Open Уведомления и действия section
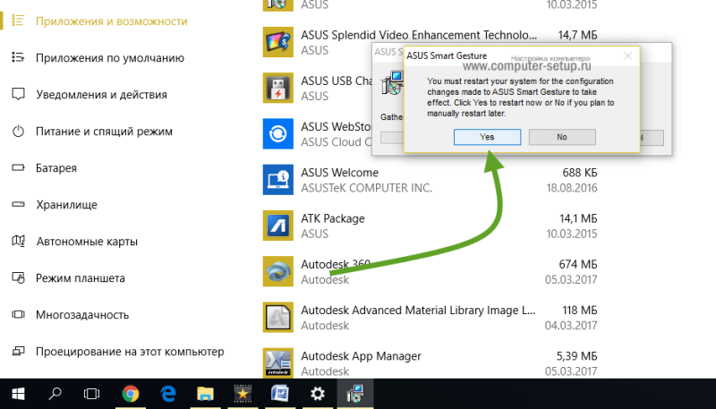716x409 pixels. (101, 95)
